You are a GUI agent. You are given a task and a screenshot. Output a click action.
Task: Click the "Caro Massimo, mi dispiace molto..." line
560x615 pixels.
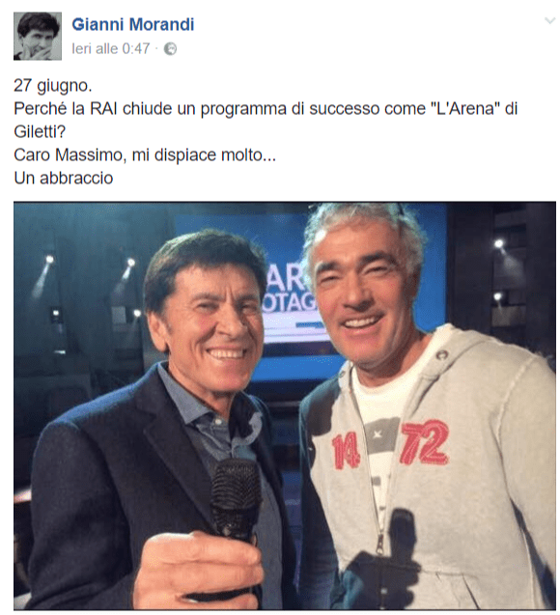(x=145, y=154)
